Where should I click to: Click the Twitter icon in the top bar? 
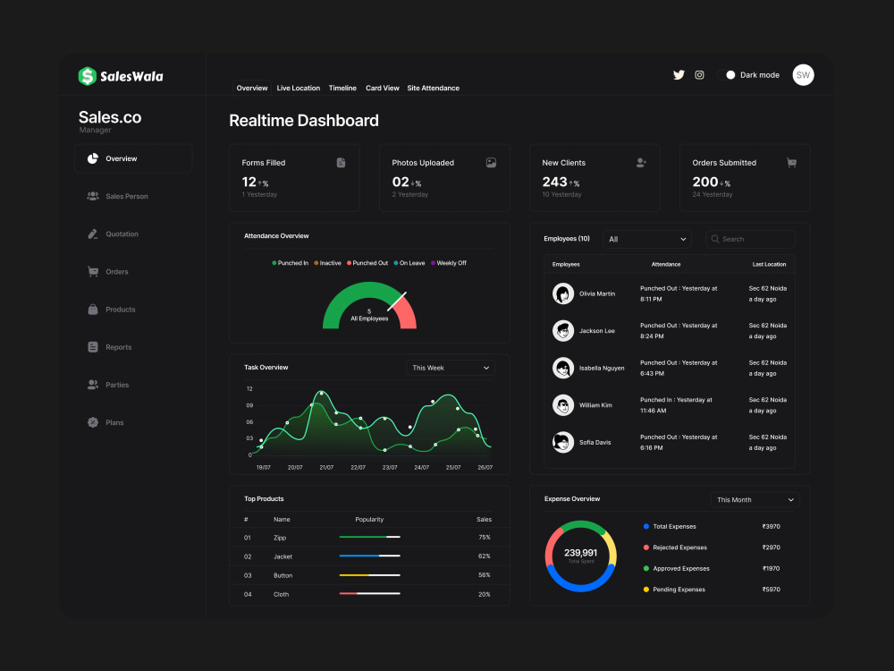click(679, 75)
